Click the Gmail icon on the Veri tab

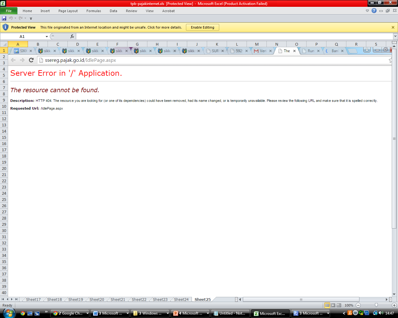(x=256, y=51)
